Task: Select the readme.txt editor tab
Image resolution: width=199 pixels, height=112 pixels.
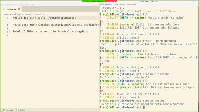Action: pos(11,9)
